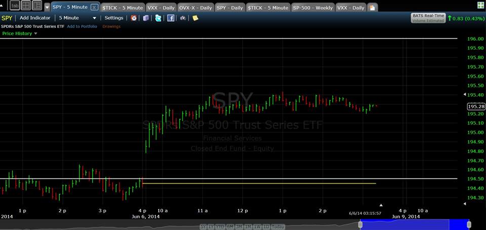Select the white line at the 196.00 level
486x230 pixels.
[228, 39]
